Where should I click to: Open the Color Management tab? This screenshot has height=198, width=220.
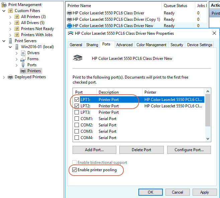pyautogui.click(x=151, y=45)
